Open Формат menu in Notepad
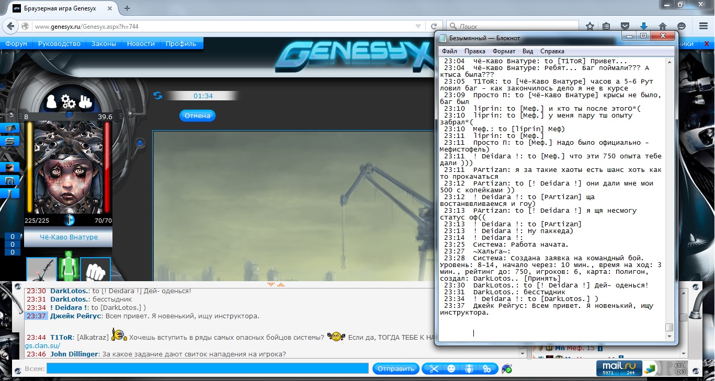715x381 pixels. [x=504, y=51]
